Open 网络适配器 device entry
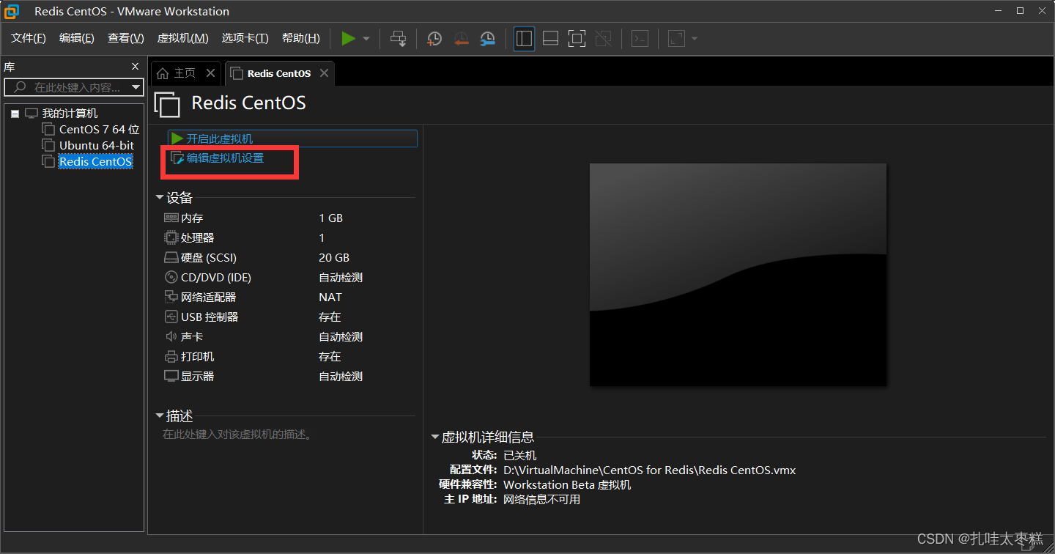This screenshot has height=554, width=1055. [x=209, y=298]
